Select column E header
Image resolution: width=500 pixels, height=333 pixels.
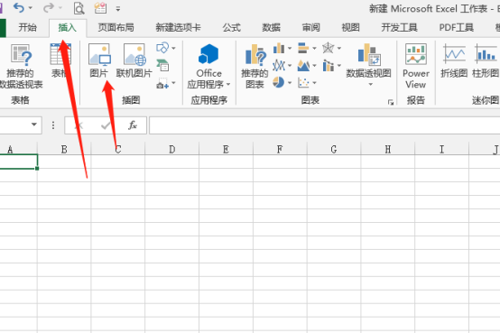pos(226,149)
